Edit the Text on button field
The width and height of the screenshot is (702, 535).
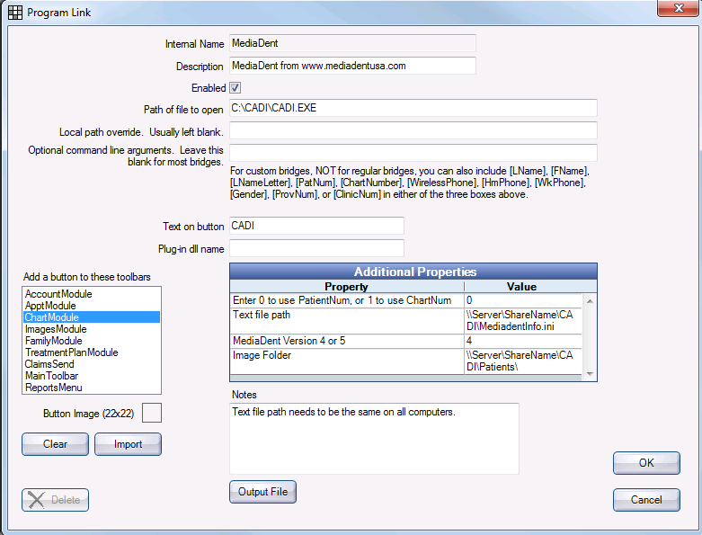(316, 226)
